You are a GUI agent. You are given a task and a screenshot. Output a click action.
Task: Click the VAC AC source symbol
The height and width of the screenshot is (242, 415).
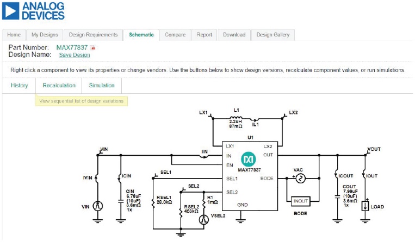coord(298,178)
